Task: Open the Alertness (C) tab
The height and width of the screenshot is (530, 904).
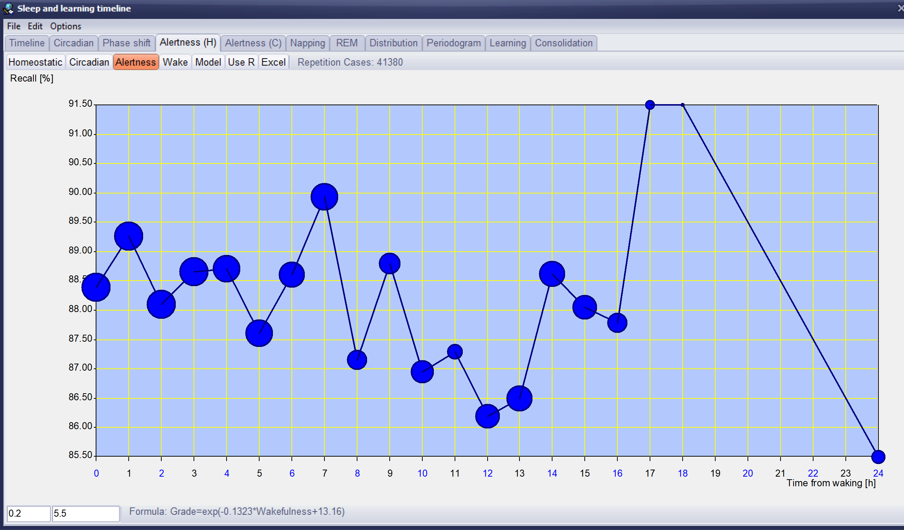Action: click(253, 43)
